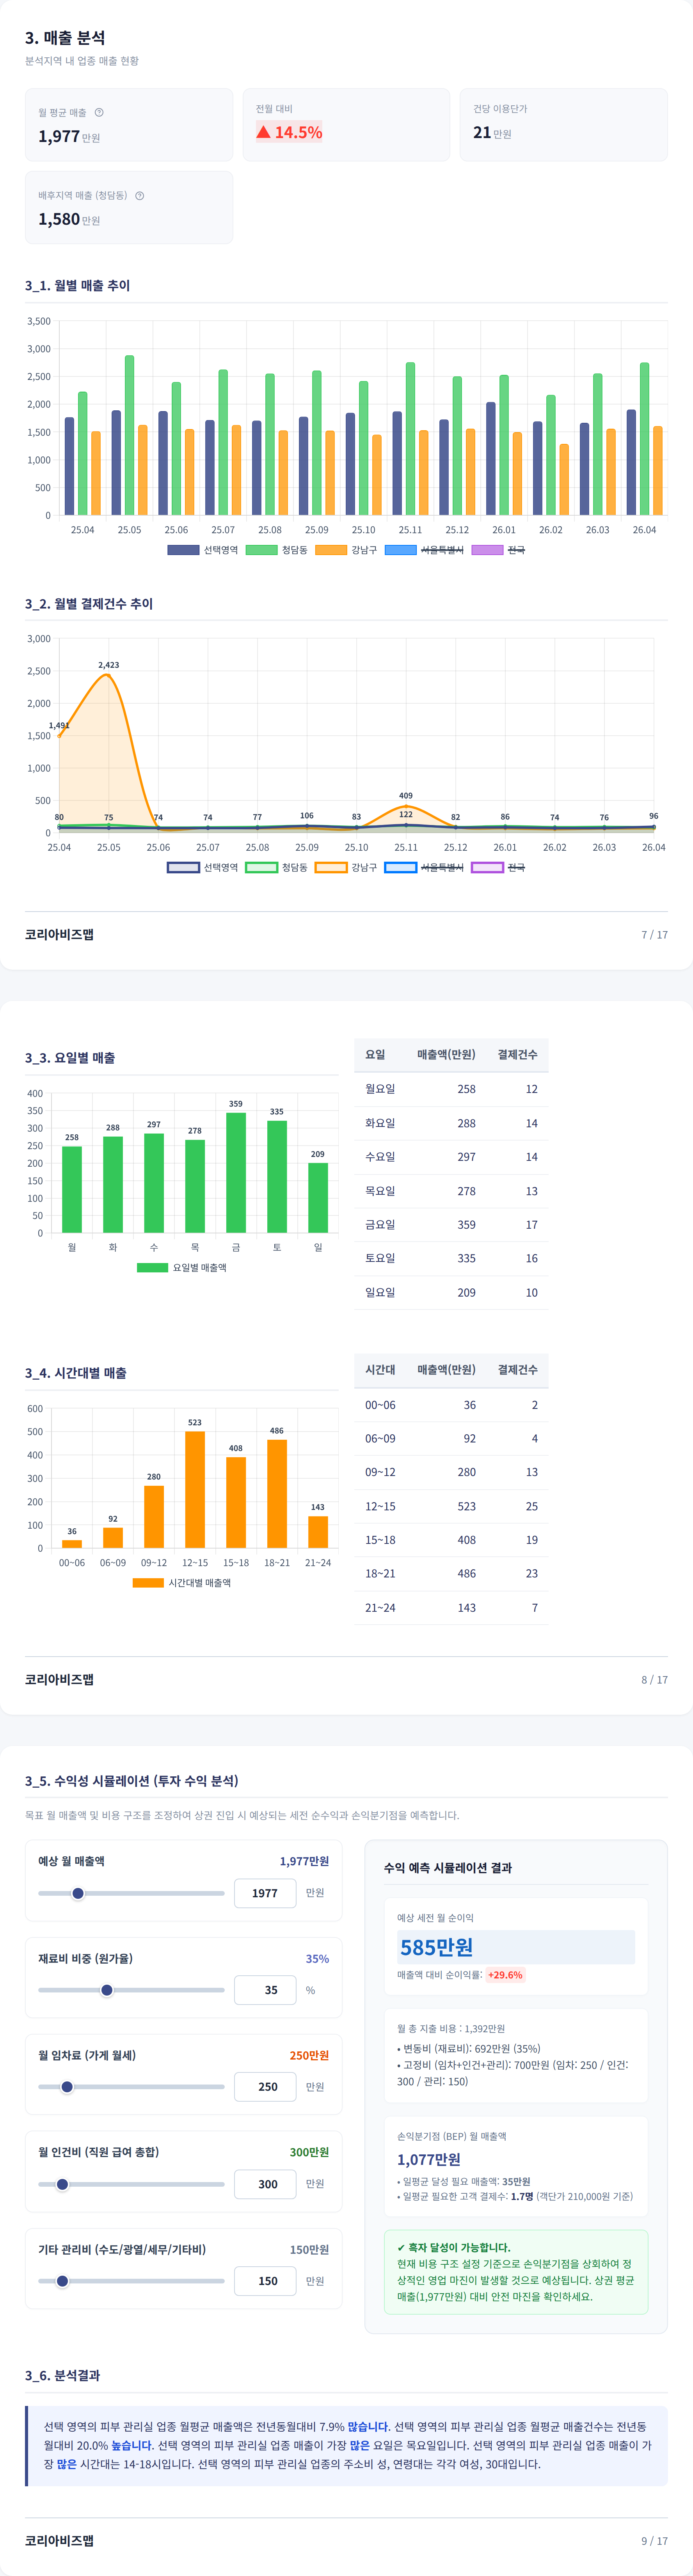
Task: Select the 14.5% 전월 대비 value
Action: pos(289,132)
